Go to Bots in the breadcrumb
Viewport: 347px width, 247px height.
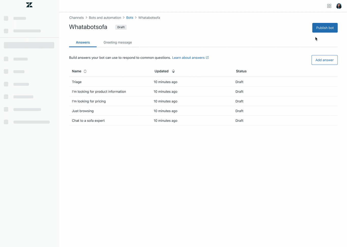pos(130,18)
